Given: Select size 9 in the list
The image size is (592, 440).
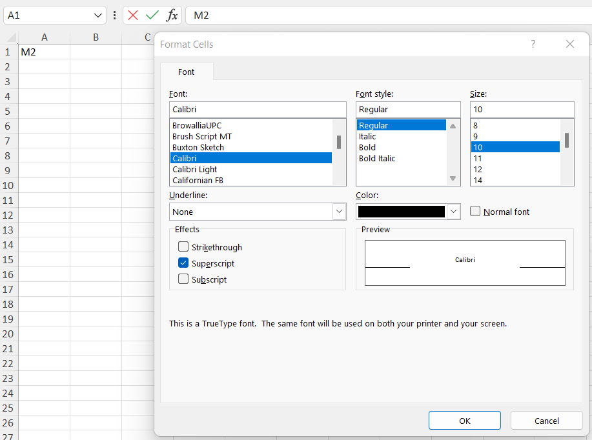Looking at the screenshot, I should point(515,136).
